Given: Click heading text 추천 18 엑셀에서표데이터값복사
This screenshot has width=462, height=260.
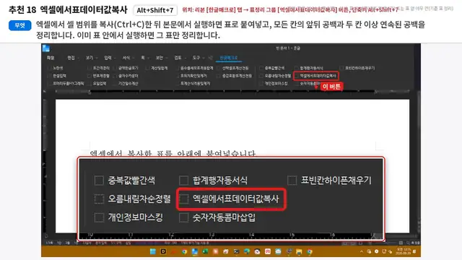Looking at the screenshot, I should pos(68,9).
